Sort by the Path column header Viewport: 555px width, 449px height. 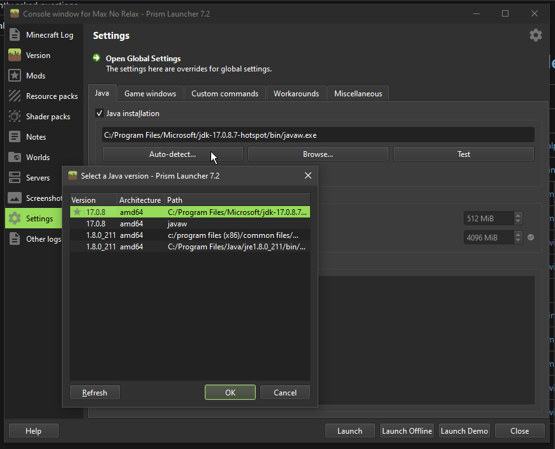coord(237,200)
